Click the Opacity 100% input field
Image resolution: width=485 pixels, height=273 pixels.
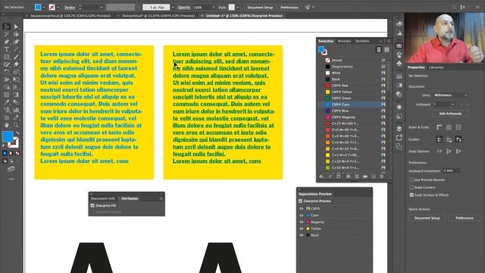[201, 7]
